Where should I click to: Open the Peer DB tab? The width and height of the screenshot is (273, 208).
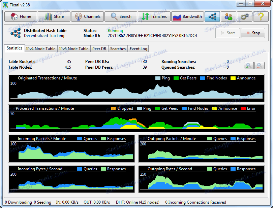(99, 49)
